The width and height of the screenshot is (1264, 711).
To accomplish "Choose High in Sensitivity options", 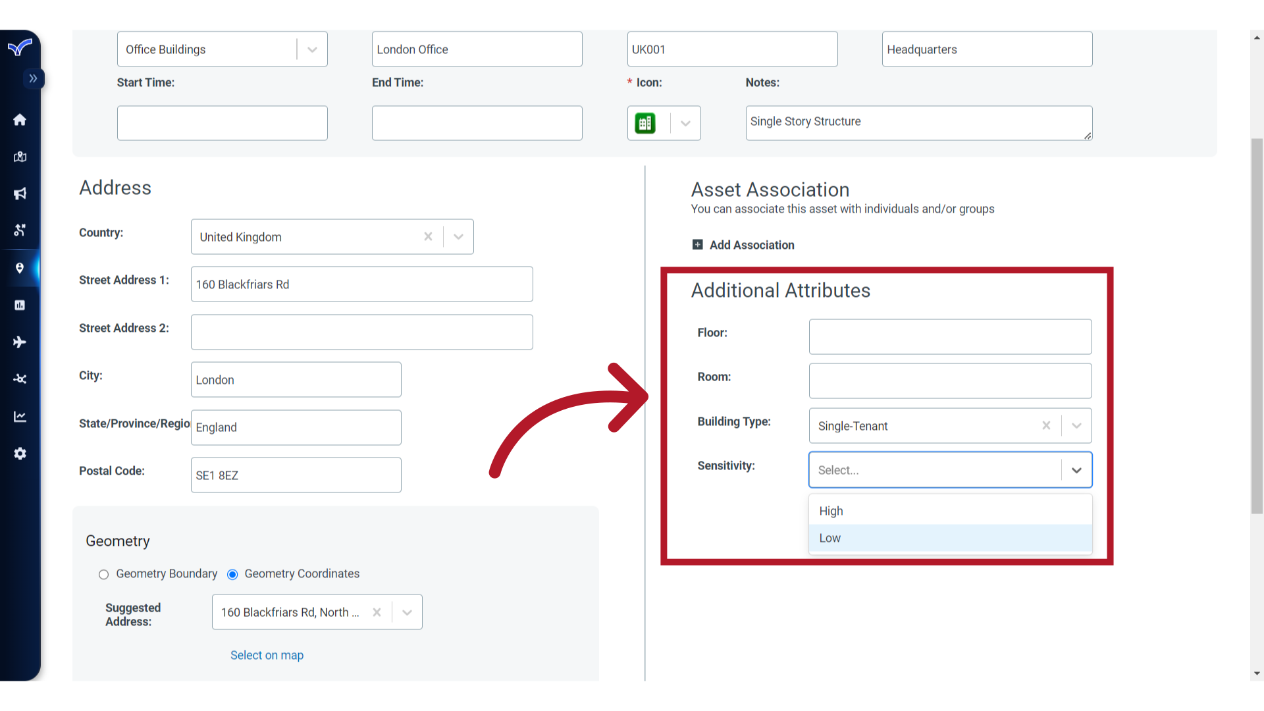I will (x=950, y=511).
